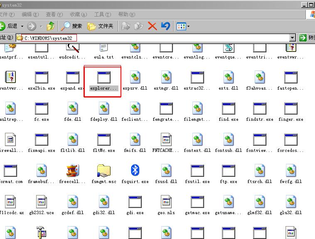This screenshot has height=239, width=315.
Task: Click the fsusd.dll file name
Action: [166, 181]
